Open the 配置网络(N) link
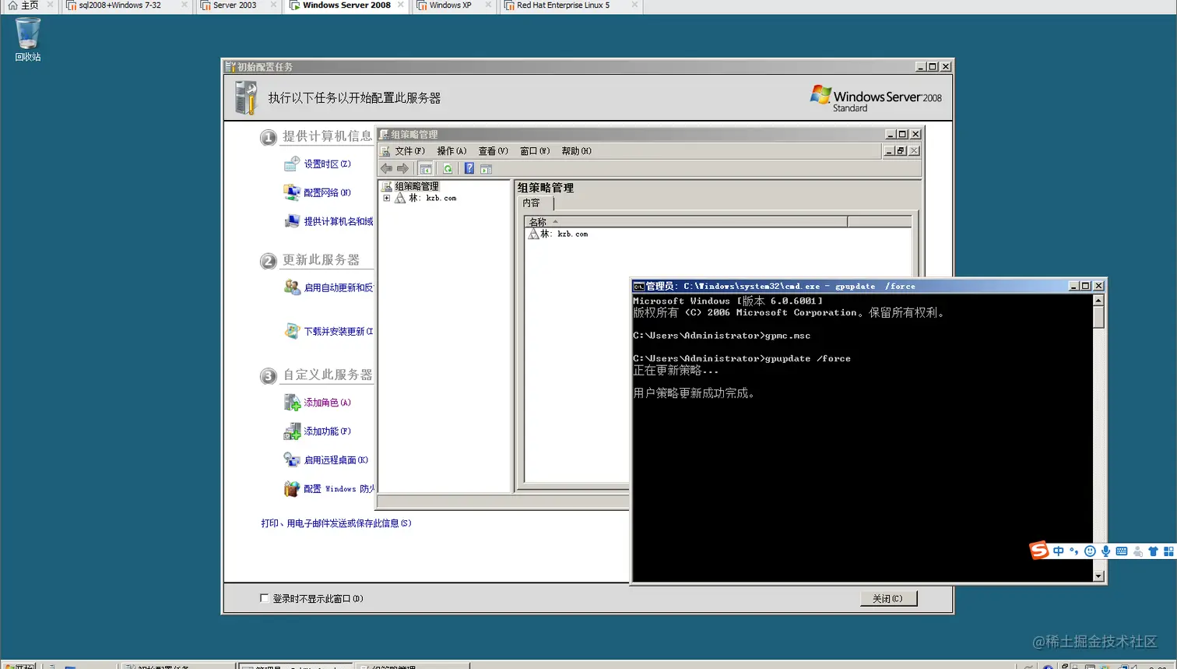 pyautogui.click(x=327, y=192)
